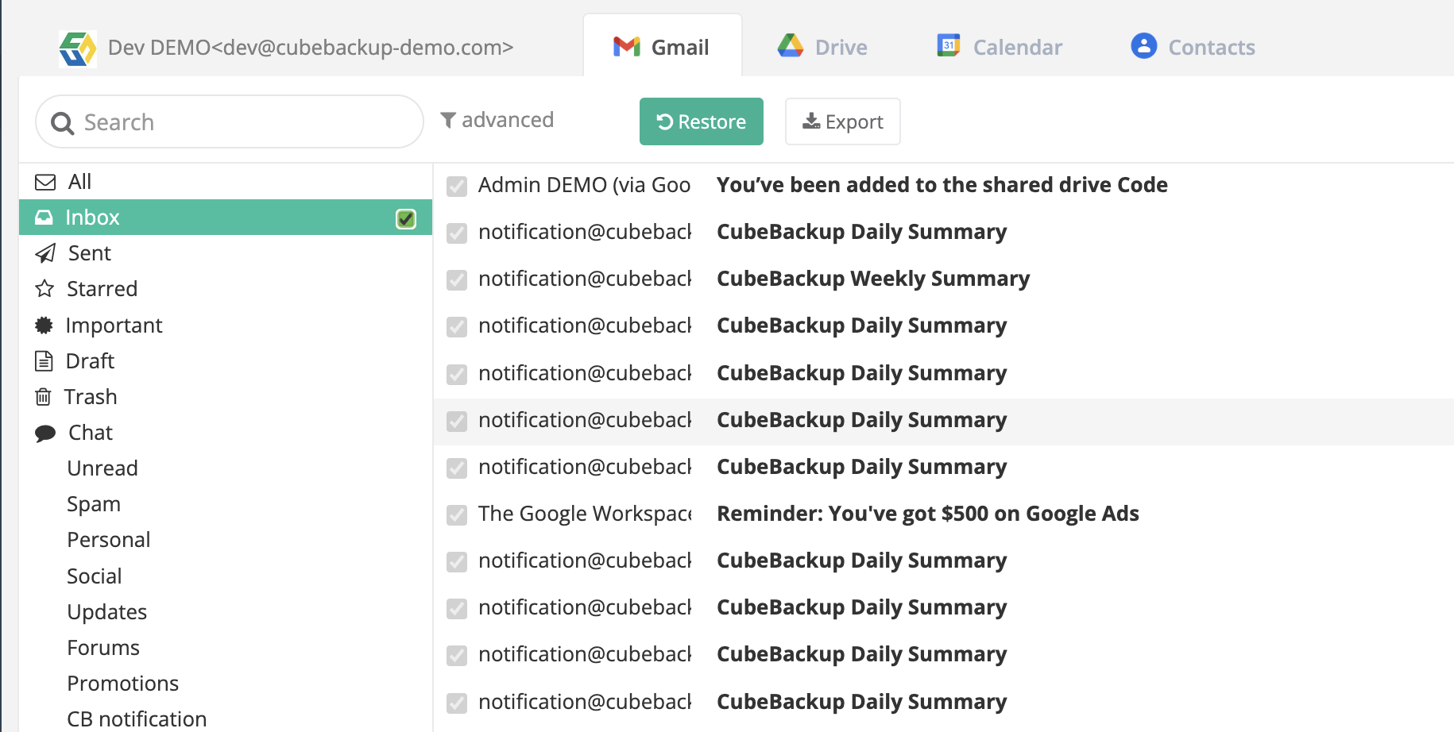1454x732 pixels.
Task: Open the Drive tab
Action: tap(822, 47)
